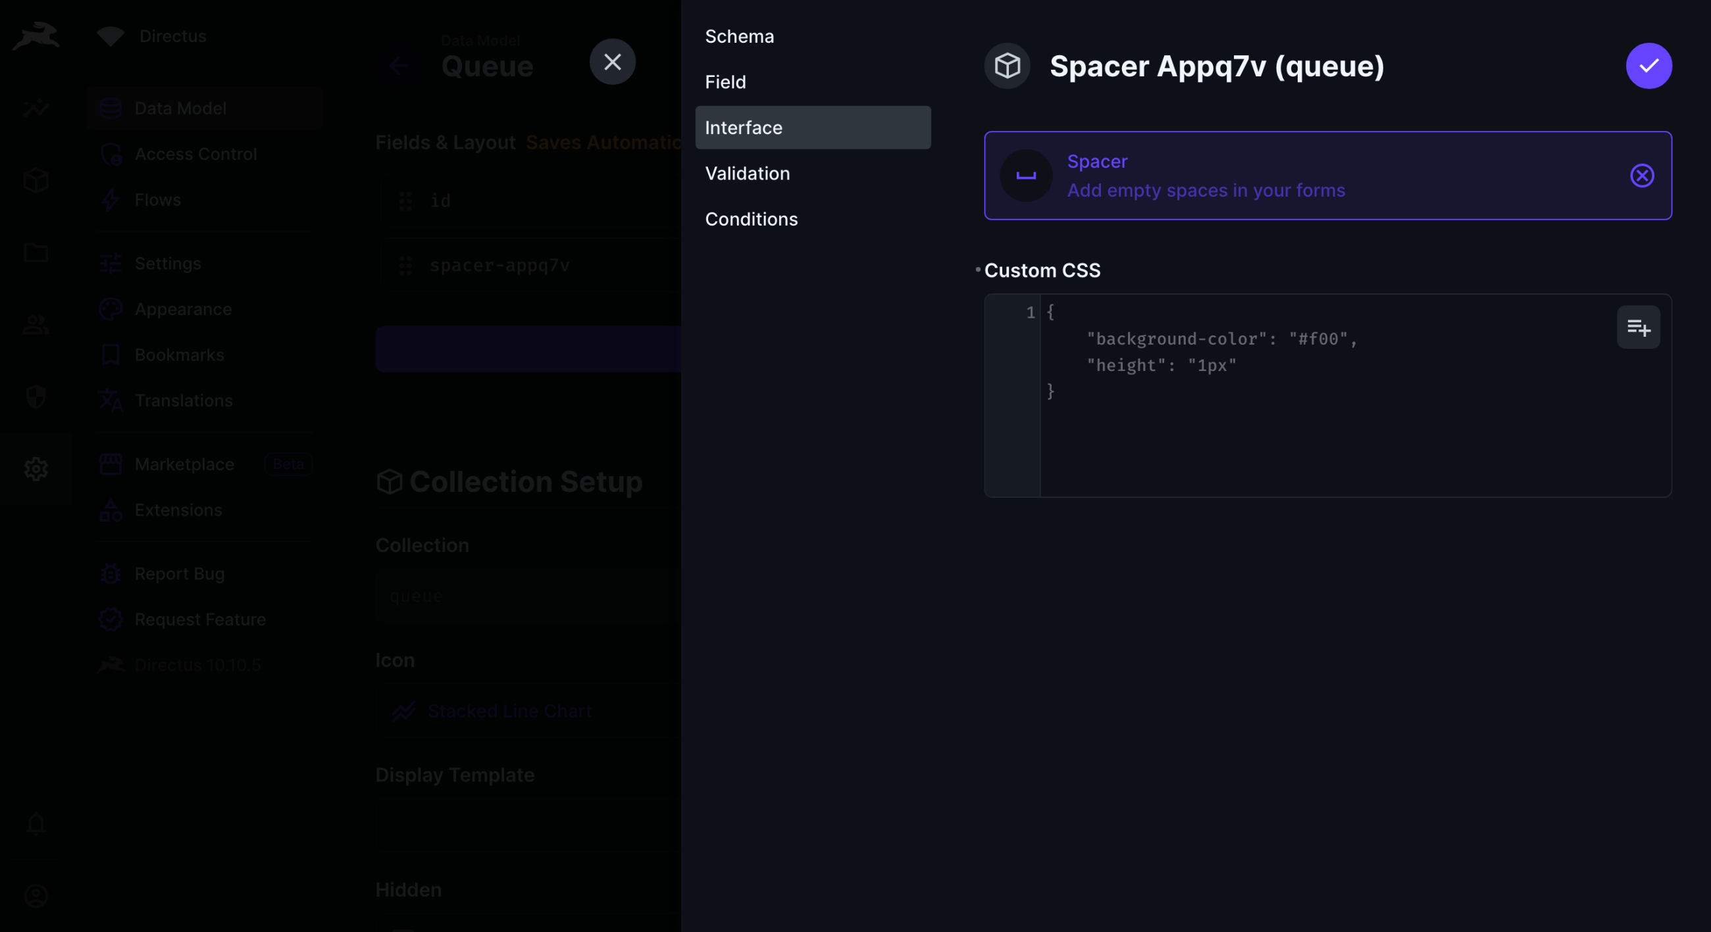This screenshot has height=932, width=1711.
Task: Click the Spacer interface icon
Action: click(x=1025, y=176)
